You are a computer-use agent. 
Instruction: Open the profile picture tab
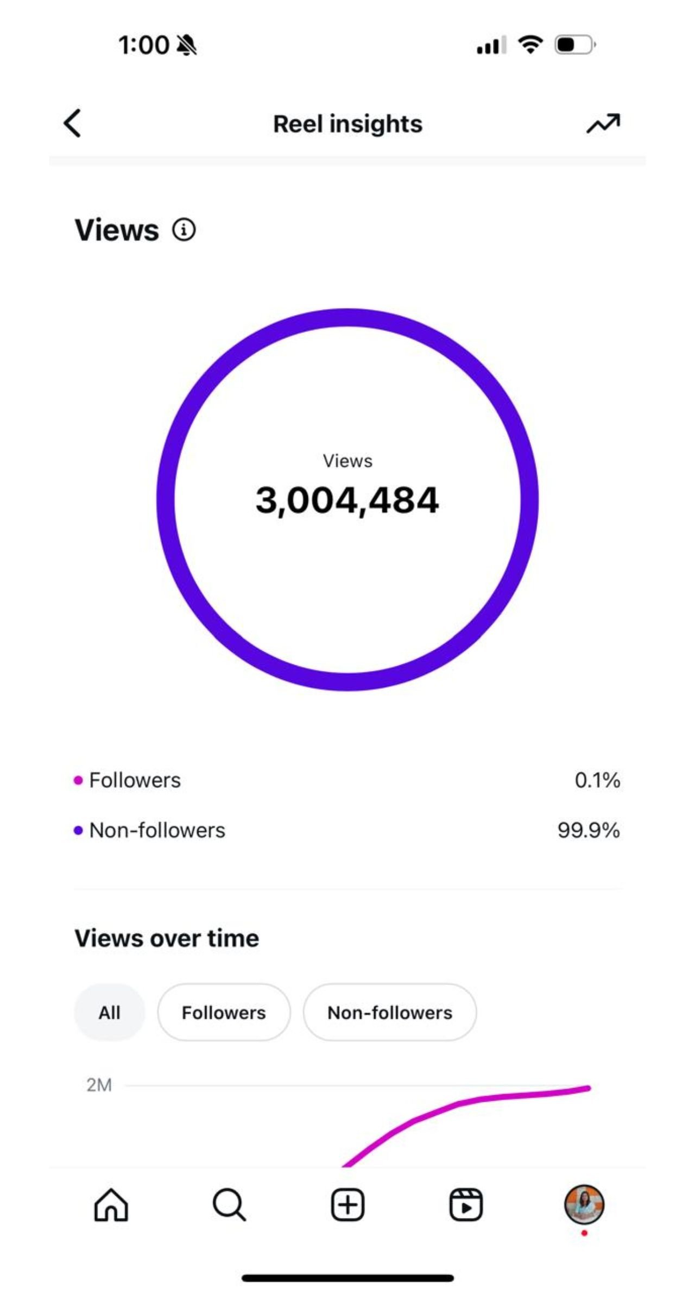coord(584,1204)
